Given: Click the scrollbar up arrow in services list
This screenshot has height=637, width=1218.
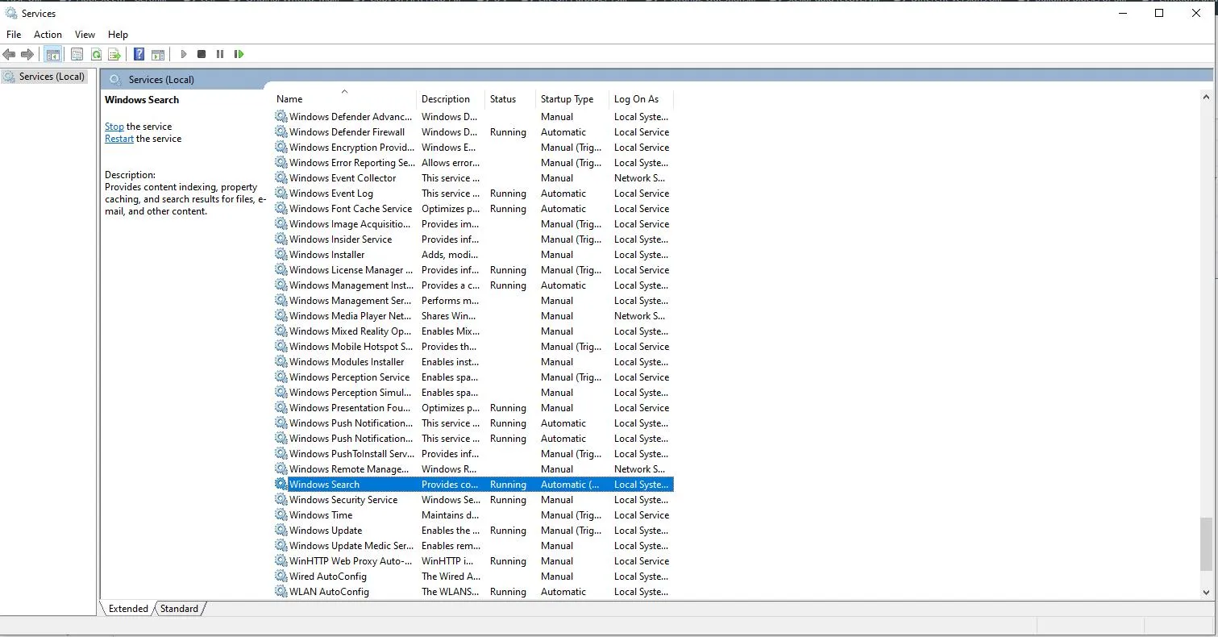Looking at the screenshot, I should click(x=1206, y=98).
